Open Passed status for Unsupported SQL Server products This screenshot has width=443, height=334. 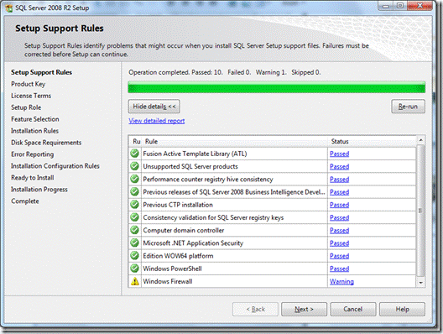pyautogui.click(x=339, y=166)
